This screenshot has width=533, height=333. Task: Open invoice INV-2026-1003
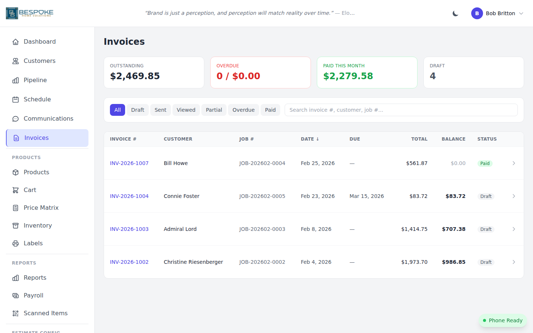point(129,229)
